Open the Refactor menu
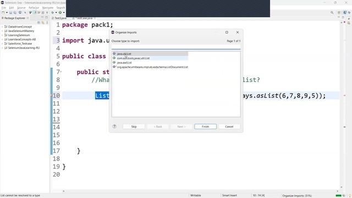 pyautogui.click(x=34, y=8)
